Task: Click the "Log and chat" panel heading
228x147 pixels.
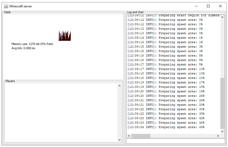Action: [135, 12]
